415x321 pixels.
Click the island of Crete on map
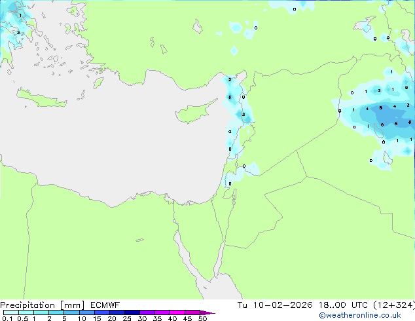(41, 98)
